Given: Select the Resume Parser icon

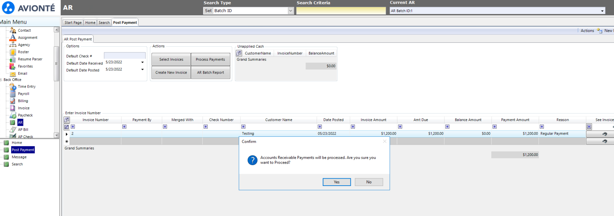Looking at the screenshot, I should (x=13, y=59).
